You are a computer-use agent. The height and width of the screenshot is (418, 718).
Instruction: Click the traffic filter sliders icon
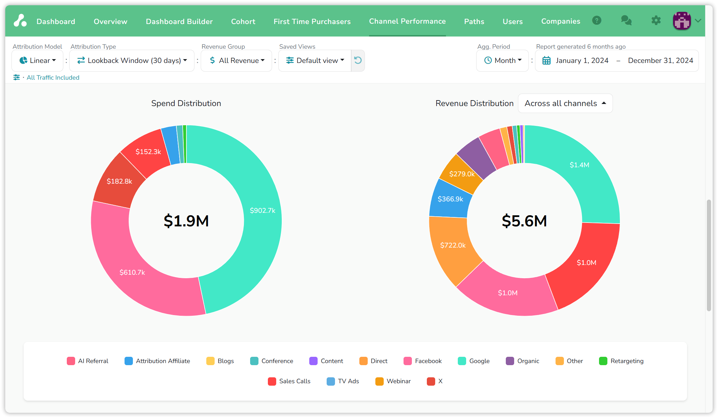16,78
